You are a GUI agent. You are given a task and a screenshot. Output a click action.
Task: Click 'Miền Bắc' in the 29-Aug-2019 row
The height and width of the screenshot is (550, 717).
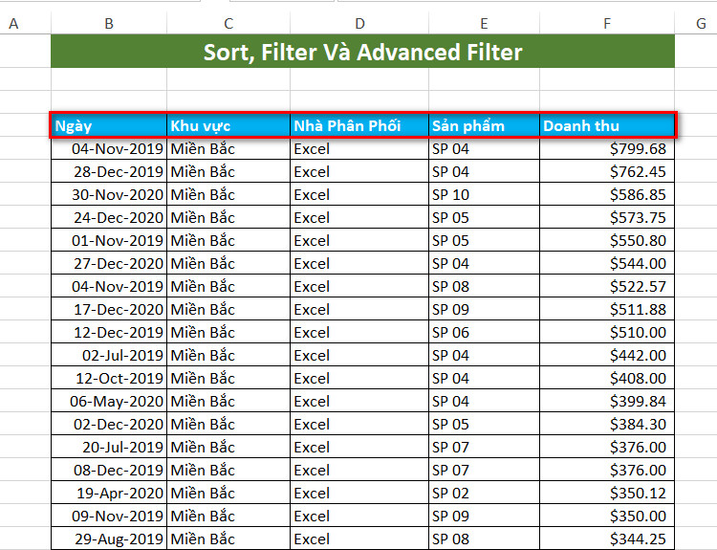click(x=228, y=539)
